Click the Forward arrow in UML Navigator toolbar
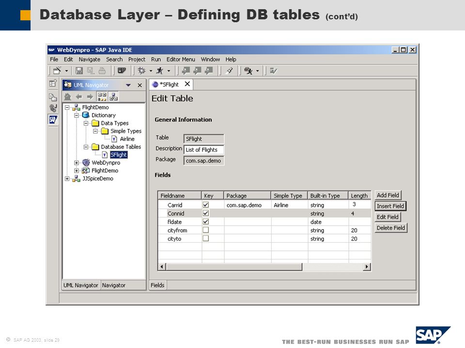This screenshot has width=465, height=348. pyautogui.click(x=90, y=97)
